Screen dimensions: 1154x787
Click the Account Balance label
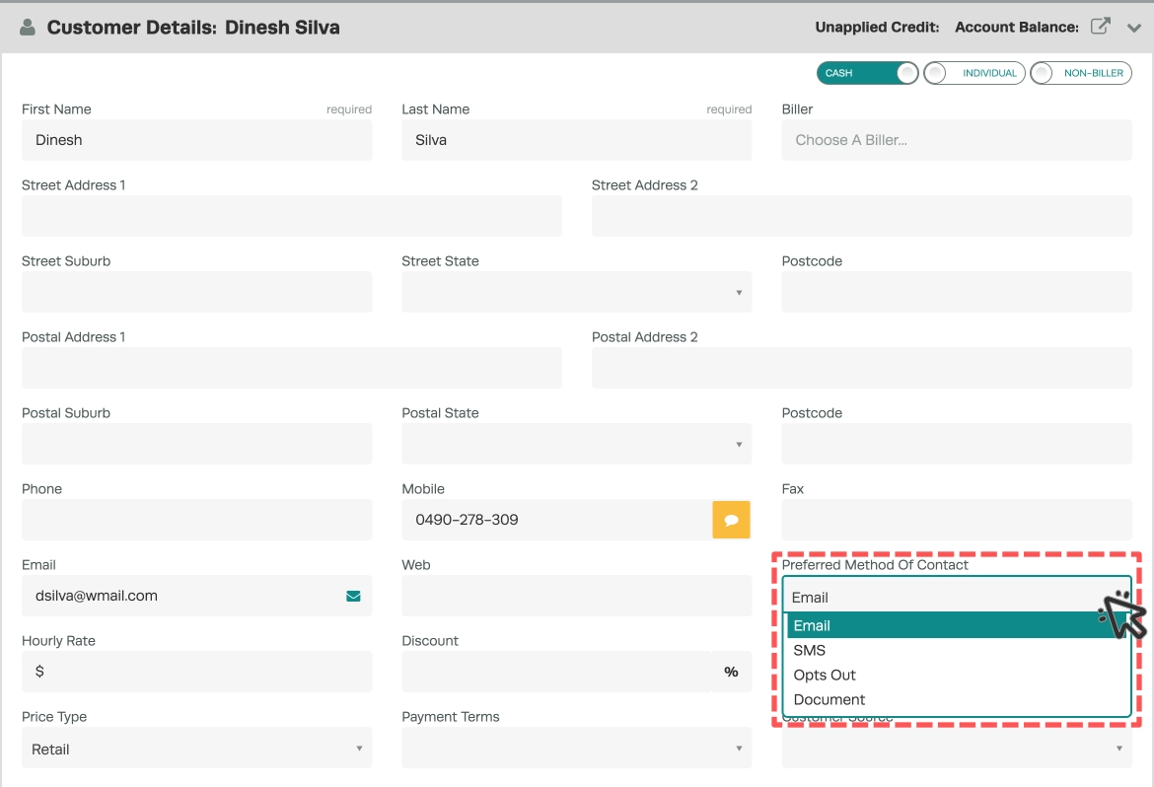[x=1016, y=28]
